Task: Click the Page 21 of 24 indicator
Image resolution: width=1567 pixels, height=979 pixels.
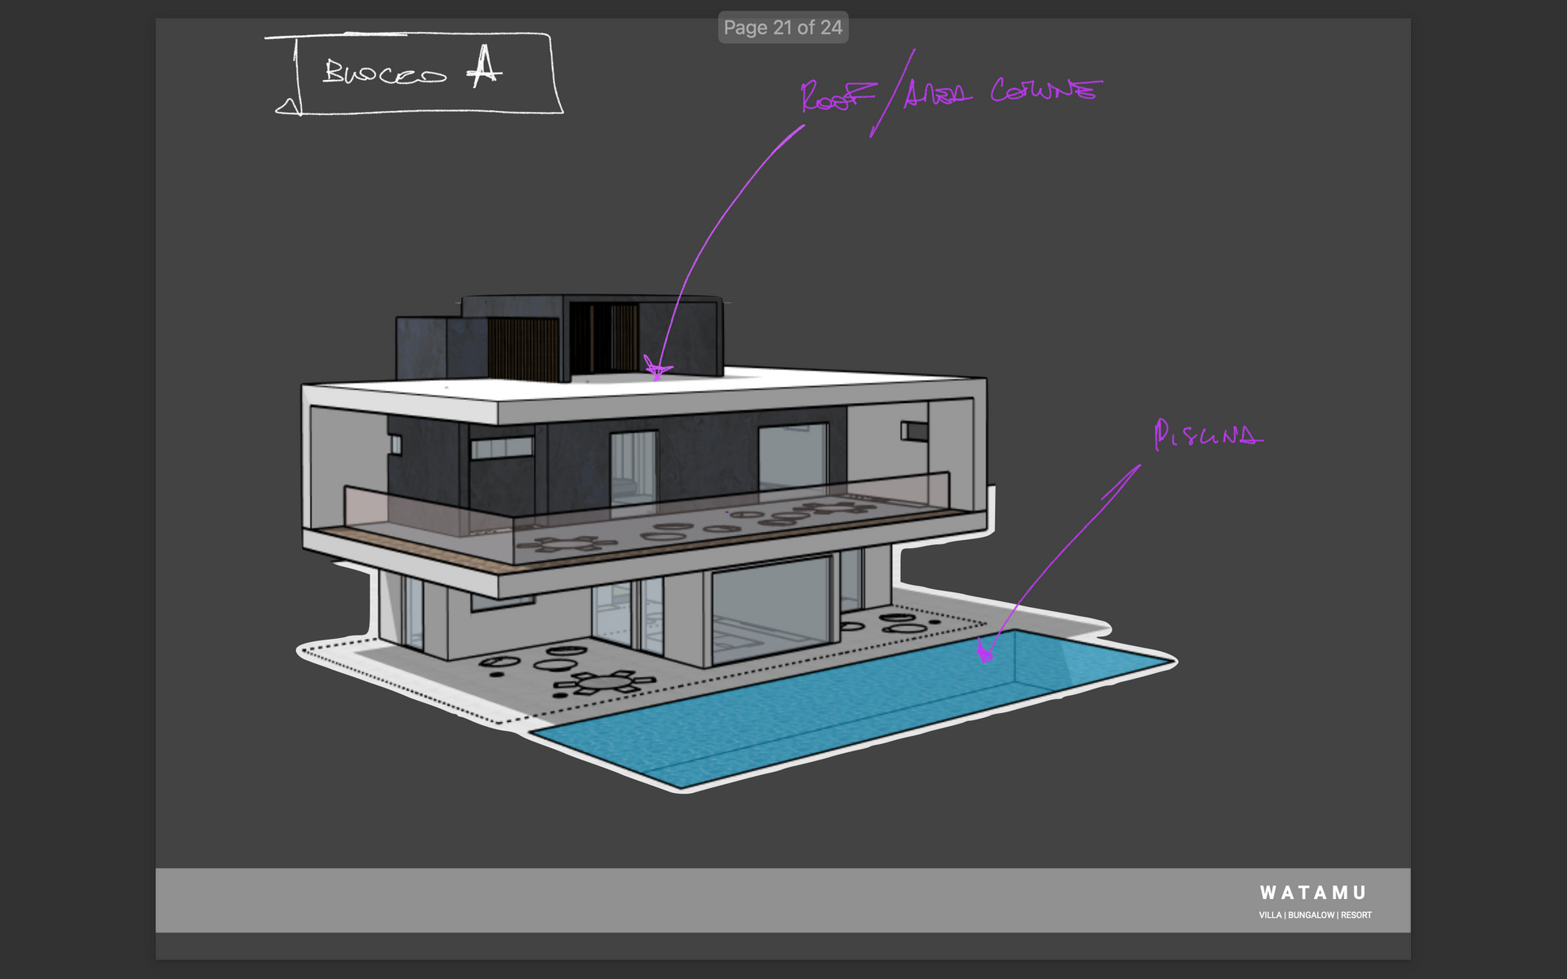Action: click(x=783, y=28)
